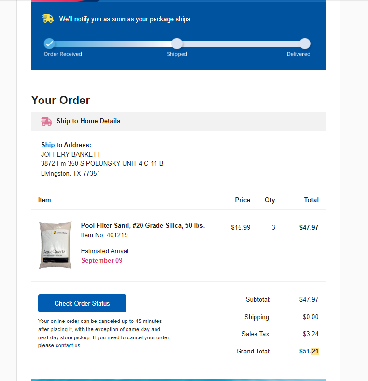Select the Delivered progress marker

305,44
